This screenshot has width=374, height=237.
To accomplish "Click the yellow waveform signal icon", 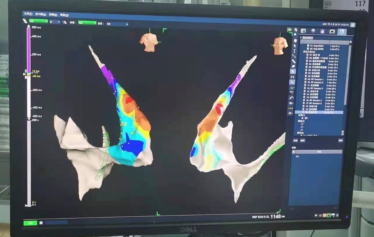I will click(x=291, y=108).
